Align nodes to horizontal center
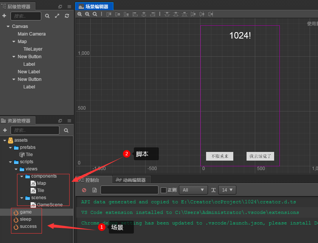This screenshot has width=318, height=243. (144, 14)
